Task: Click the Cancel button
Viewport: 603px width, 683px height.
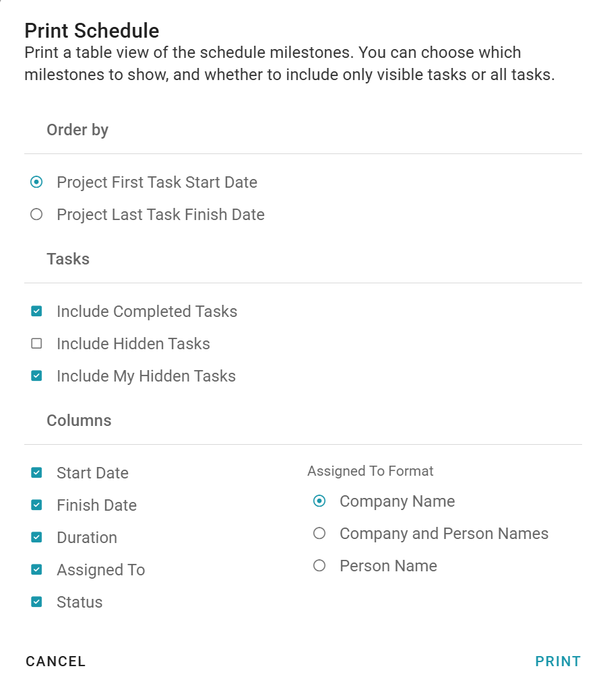Action: (x=56, y=661)
